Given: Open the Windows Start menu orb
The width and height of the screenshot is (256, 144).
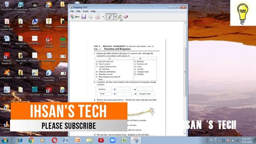Looking at the screenshot, I should 5,140.
